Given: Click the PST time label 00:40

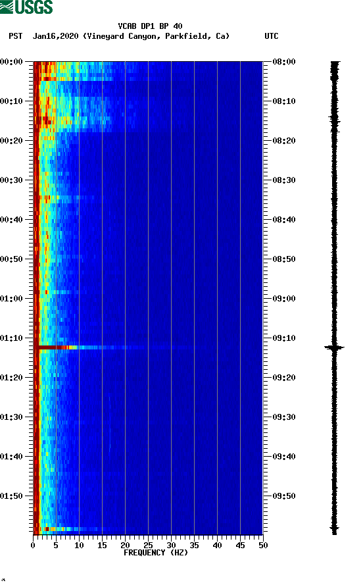Looking at the screenshot, I should click(12, 220).
